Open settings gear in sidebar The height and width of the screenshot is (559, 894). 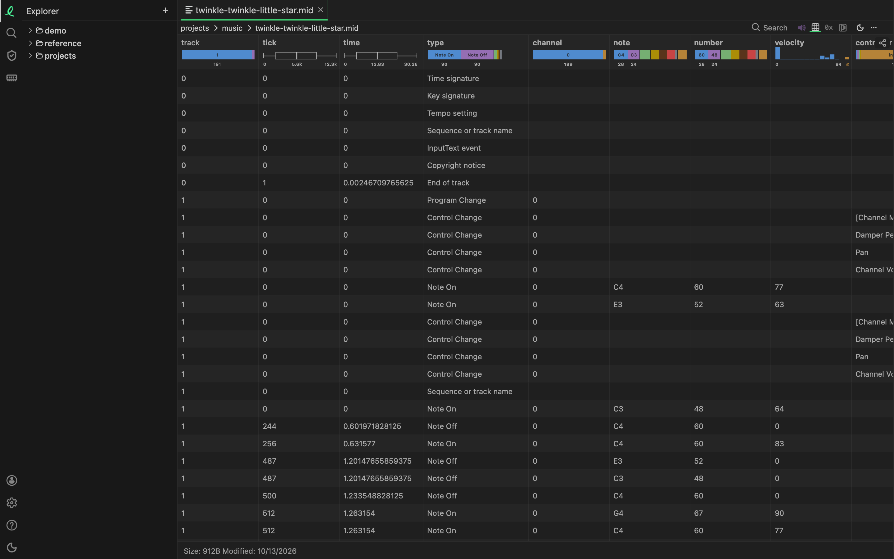coord(11,503)
